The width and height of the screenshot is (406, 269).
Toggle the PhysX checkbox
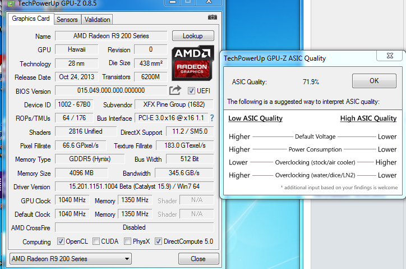coord(127,241)
